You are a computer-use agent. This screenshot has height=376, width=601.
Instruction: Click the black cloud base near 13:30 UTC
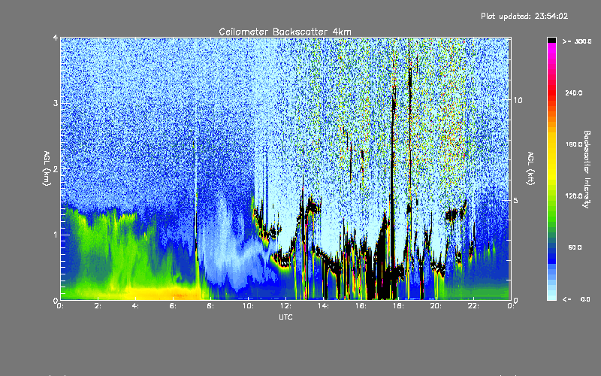tap(313, 208)
